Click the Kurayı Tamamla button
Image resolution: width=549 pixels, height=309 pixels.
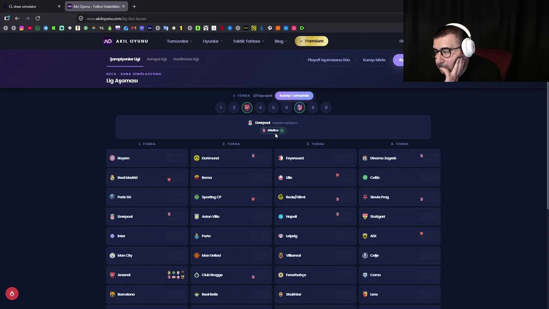(x=294, y=96)
